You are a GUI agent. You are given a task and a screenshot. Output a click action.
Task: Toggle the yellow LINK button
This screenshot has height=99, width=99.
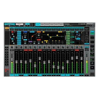point(7,28)
